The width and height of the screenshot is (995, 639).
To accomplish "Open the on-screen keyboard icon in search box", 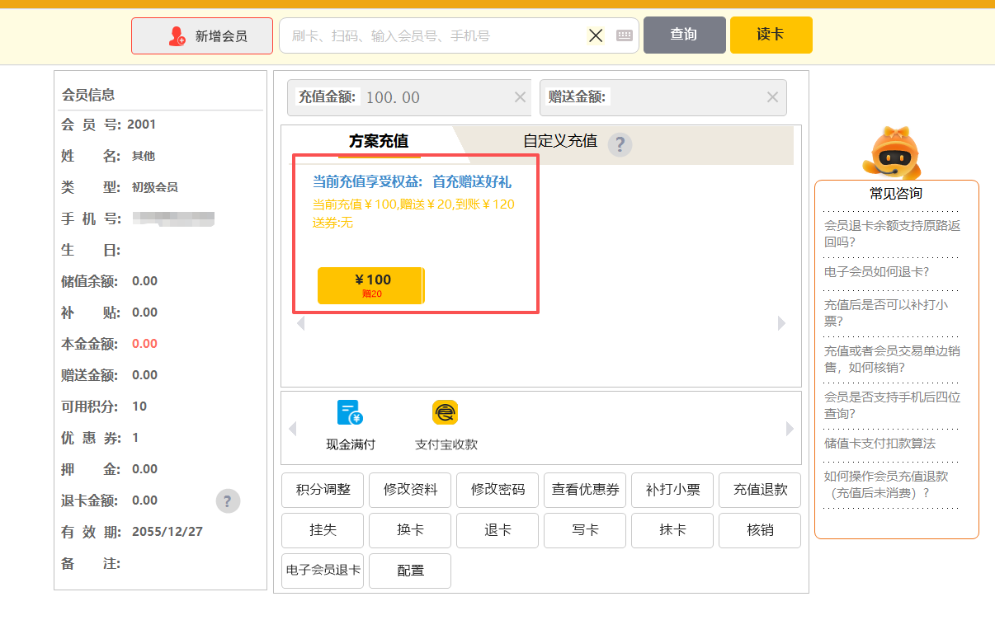I will click(x=625, y=35).
